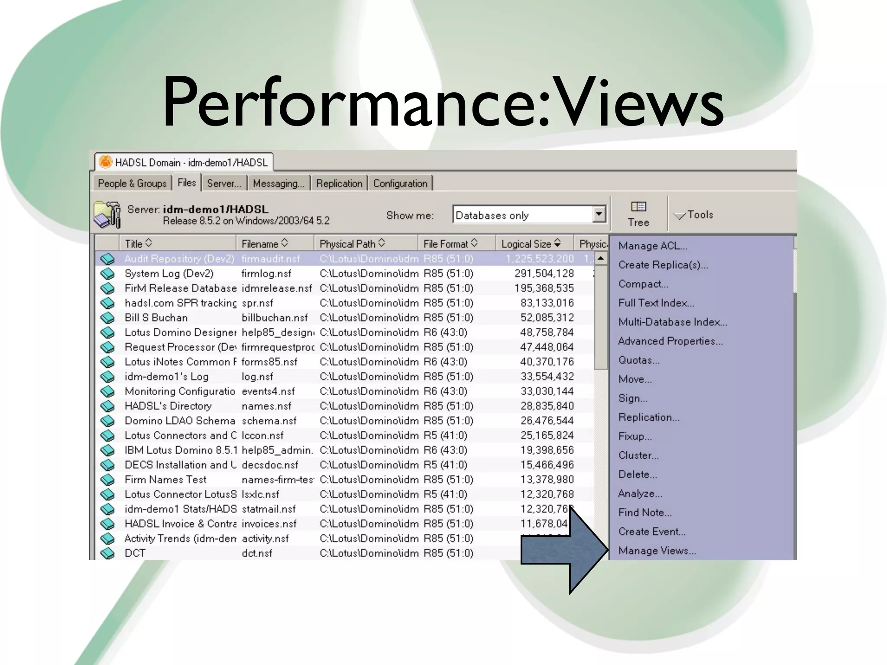Select HADSL Domain - idm-demo1/HADSL window tab
887x665 pixels.
click(184, 162)
